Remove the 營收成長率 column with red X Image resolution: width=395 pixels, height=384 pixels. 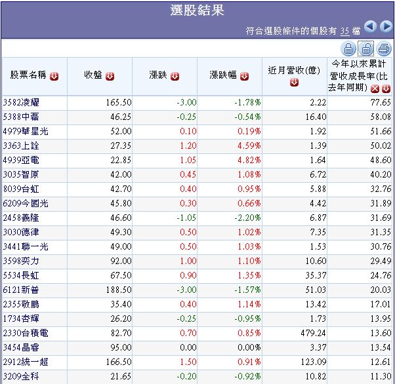(x=375, y=88)
